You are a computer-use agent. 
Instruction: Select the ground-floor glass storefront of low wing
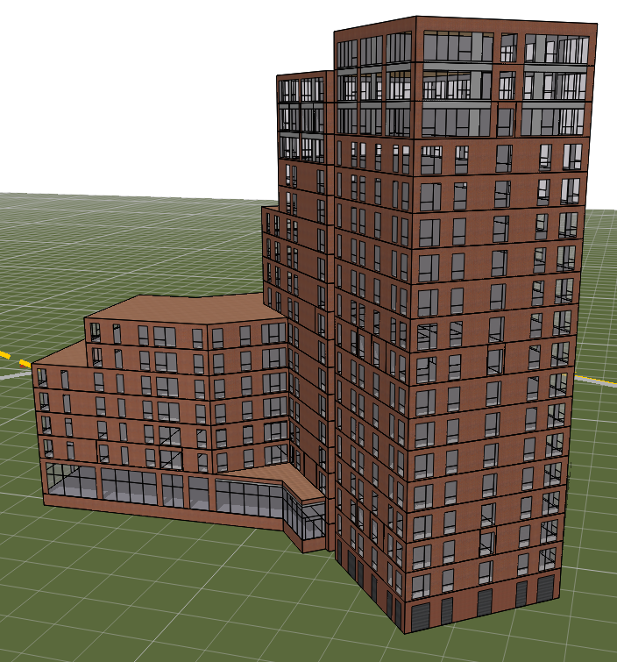point(131,485)
